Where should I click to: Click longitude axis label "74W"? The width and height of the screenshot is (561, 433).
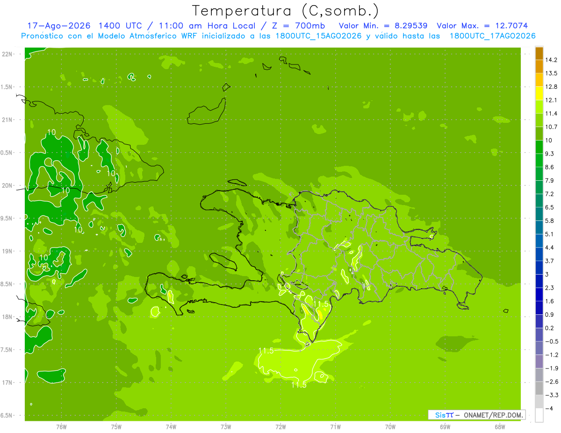[x=171, y=427]
